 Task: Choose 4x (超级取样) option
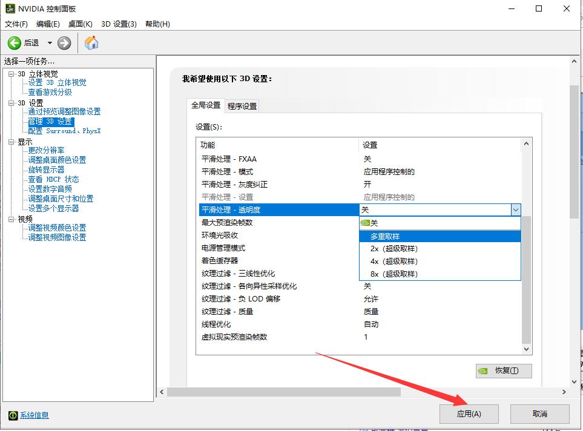(440, 262)
